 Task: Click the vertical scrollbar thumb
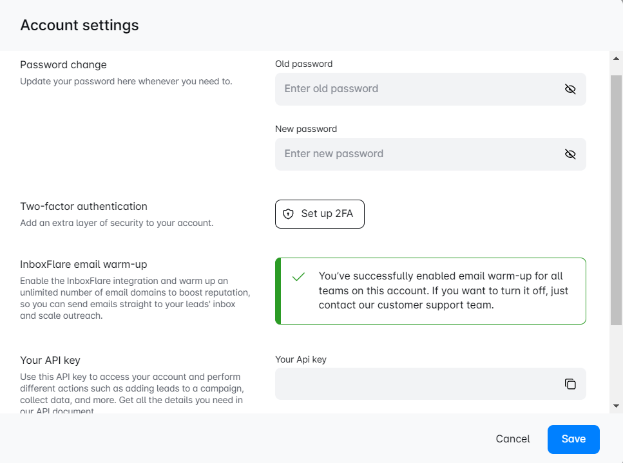tap(616, 200)
